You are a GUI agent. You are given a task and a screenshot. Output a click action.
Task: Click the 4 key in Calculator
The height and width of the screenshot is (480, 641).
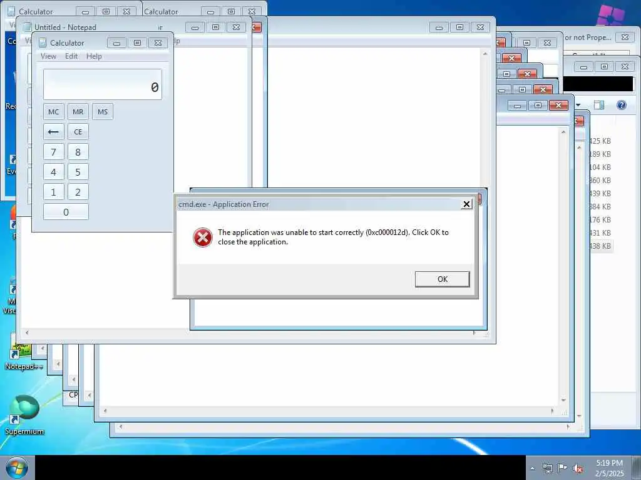54,172
